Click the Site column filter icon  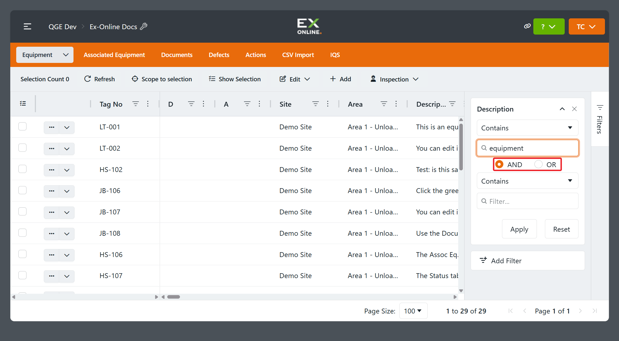[316, 104]
